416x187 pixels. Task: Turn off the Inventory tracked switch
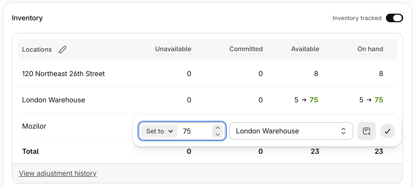(395, 18)
